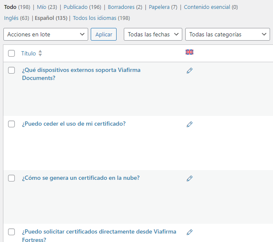The image size is (273, 242).
Task: Open post "¿Qué dispositivos externos soporta Viafirma Documents?"
Action: click(81, 74)
